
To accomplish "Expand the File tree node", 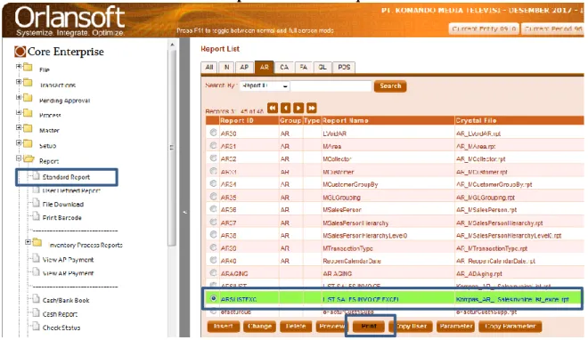I will (x=19, y=67).
